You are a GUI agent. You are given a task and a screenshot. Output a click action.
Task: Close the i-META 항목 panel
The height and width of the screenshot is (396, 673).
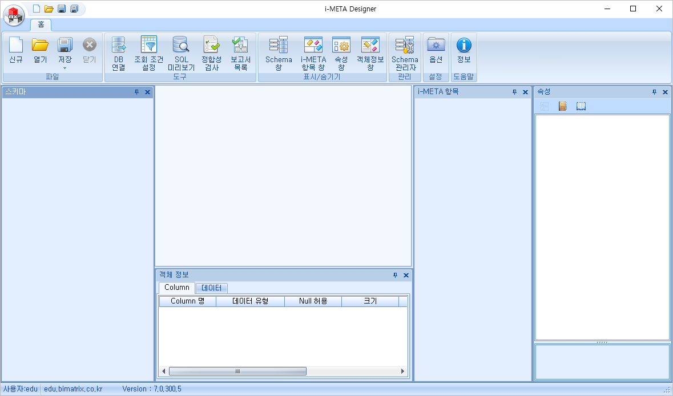525,92
